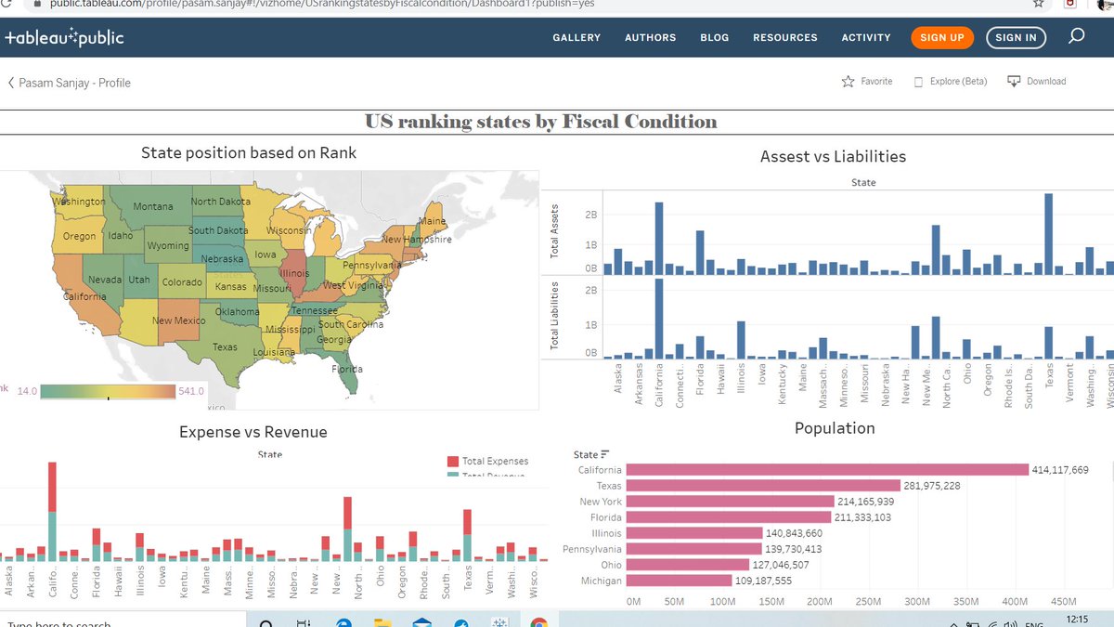Go back to Pasam Sanjay - Profile
Viewport: 1114px width, 627px height.
coord(70,83)
